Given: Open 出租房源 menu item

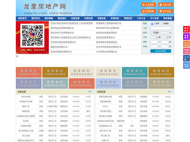Looking at the screenshot, I should point(88,18).
